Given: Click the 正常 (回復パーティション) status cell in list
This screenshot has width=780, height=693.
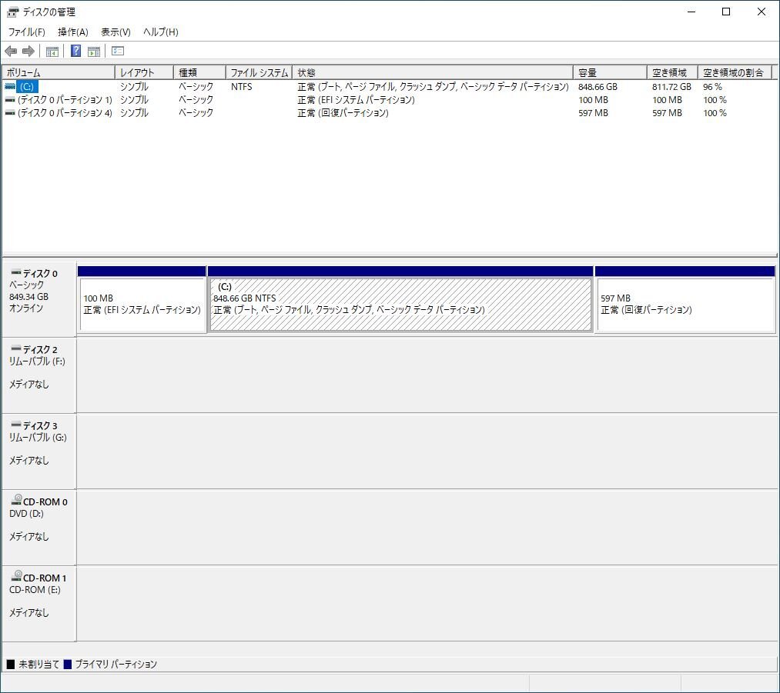Looking at the screenshot, I should pyautogui.click(x=343, y=113).
